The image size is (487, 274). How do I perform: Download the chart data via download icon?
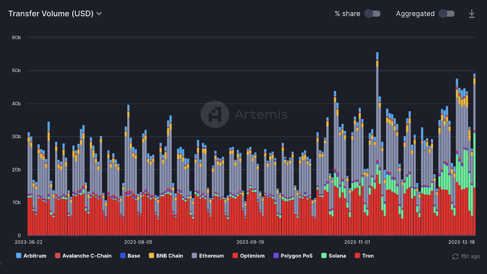coord(471,14)
